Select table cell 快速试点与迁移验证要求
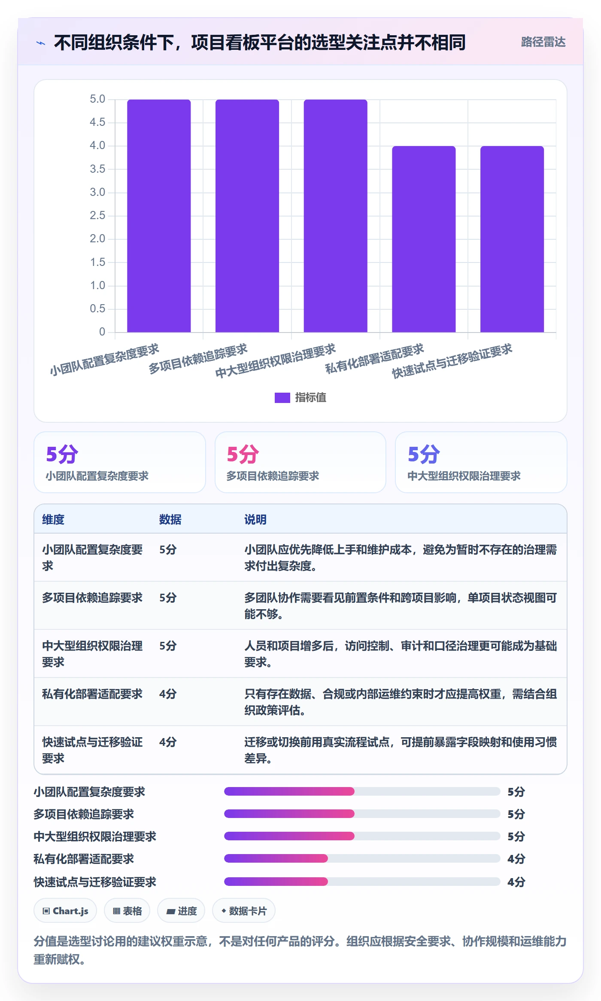Screen dimensions: 601x1001 (92, 750)
